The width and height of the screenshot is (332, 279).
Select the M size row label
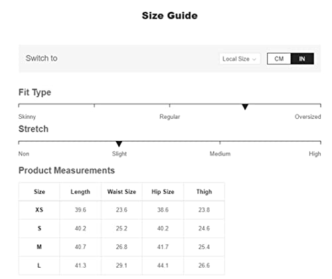[x=39, y=246]
